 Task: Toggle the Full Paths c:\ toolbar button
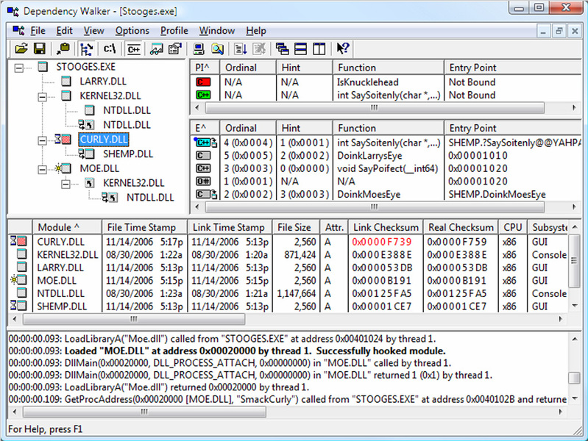110,49
